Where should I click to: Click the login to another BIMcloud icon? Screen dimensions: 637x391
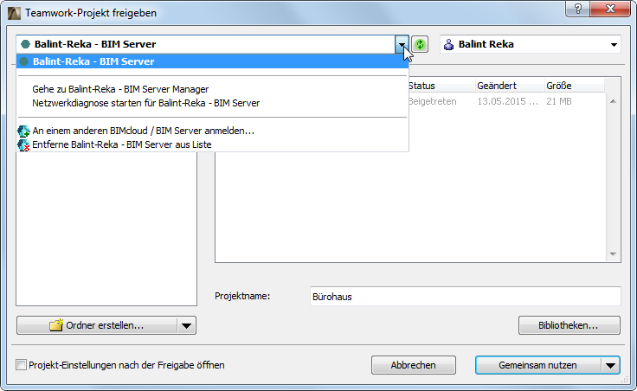point(24,131)
